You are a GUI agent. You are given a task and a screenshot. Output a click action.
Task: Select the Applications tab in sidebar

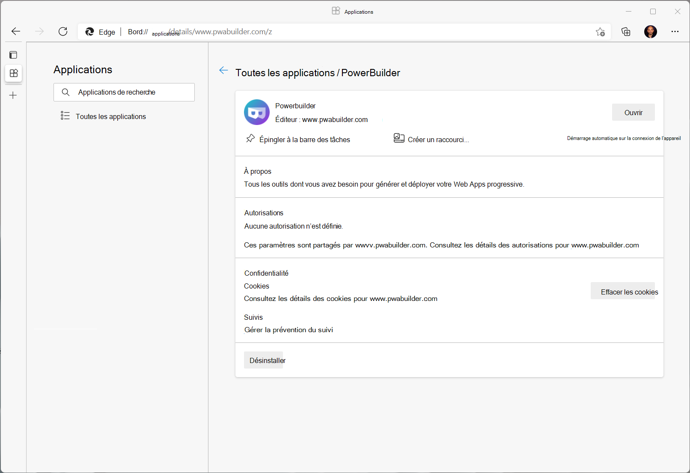coord(14,73)
